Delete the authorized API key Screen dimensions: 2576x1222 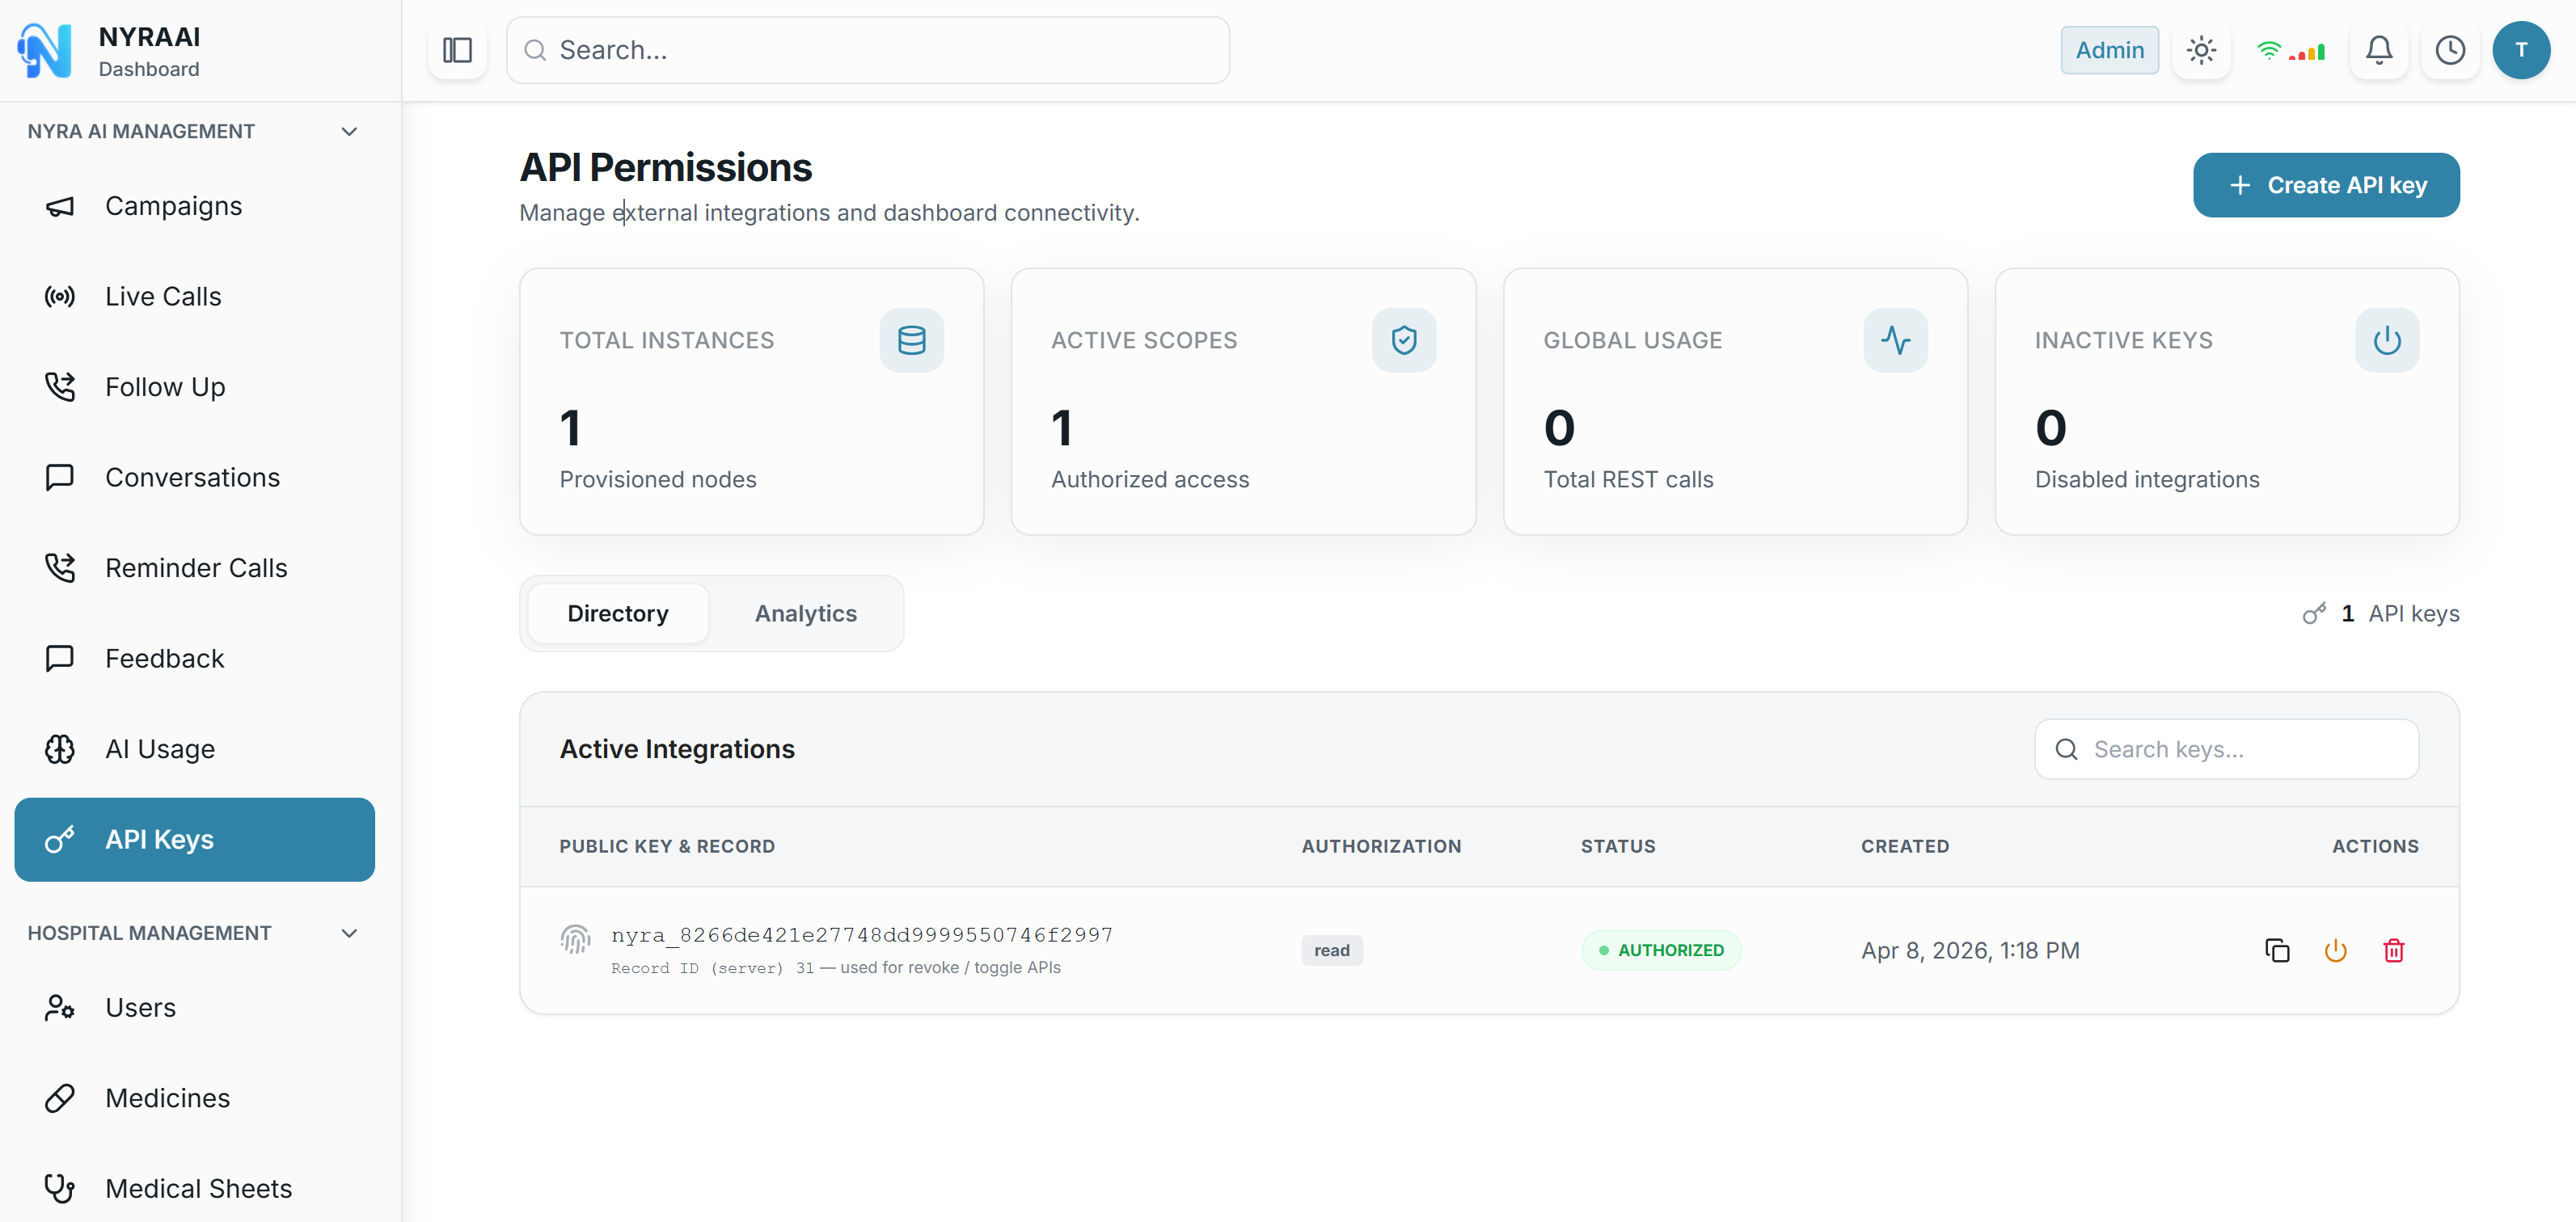(2394, 950)
